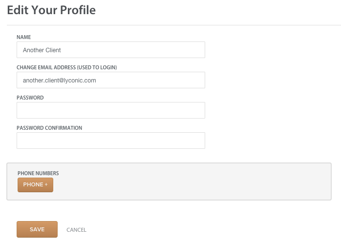
Task: Cancel editing the profile
Action: (76, 230)
